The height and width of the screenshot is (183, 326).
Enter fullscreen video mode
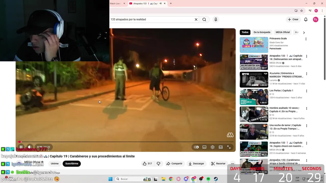click(229, 147)
